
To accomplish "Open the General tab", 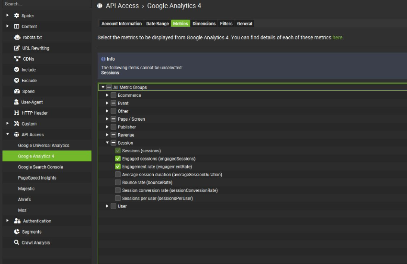I will 245,23.
